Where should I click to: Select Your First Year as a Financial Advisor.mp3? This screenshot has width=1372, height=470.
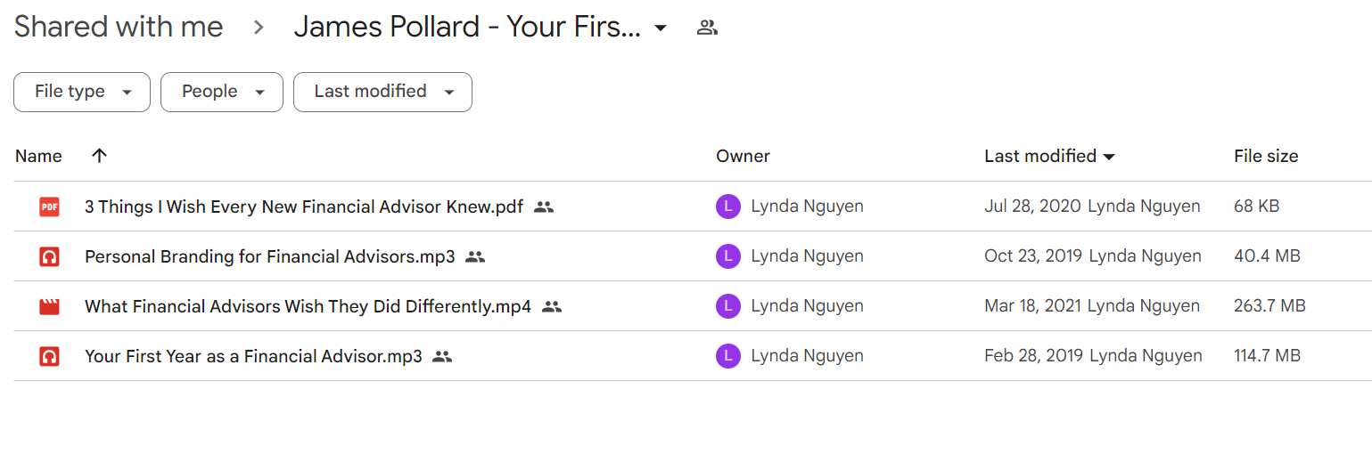pyautogui.click(x=253, y=356)
